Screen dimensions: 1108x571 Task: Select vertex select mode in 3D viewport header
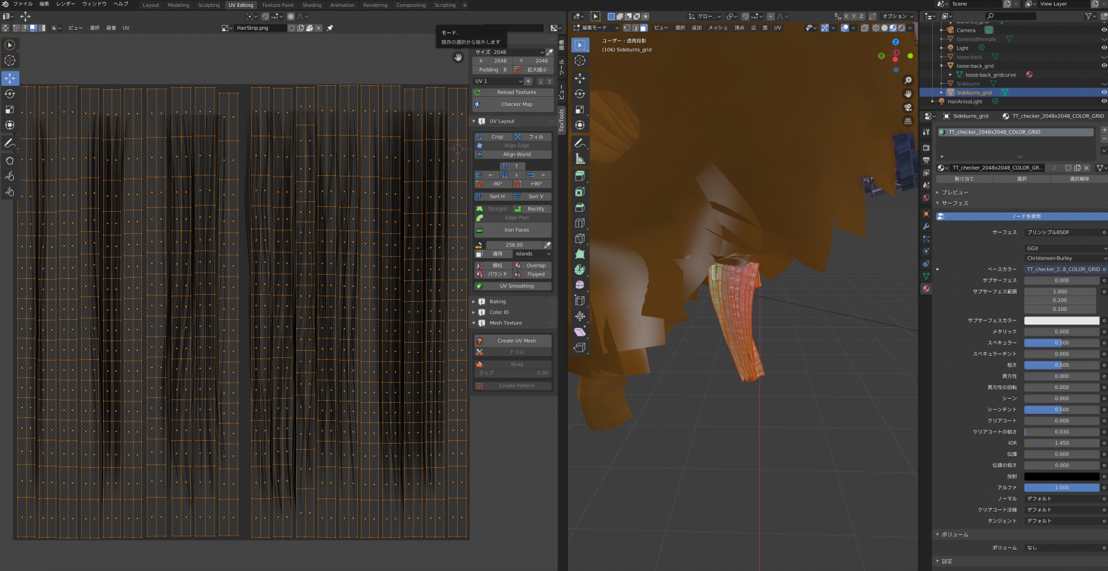[x=627, y=28]
